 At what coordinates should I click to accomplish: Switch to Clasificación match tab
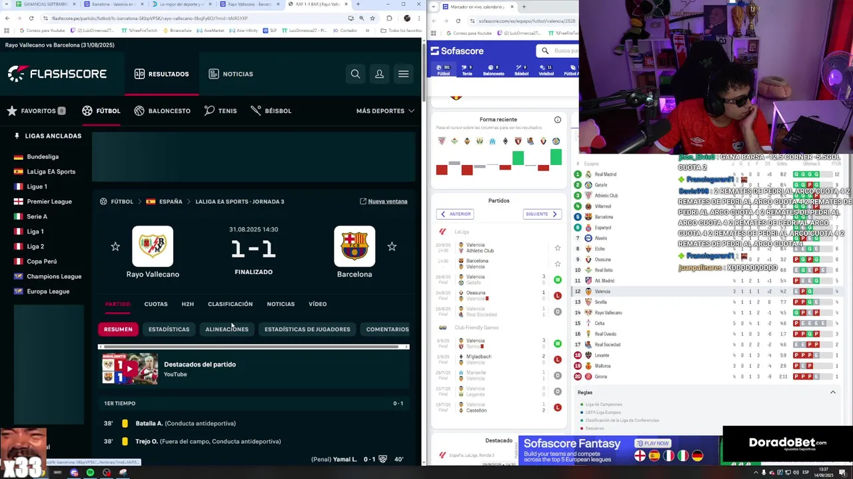tap(230, 304)
